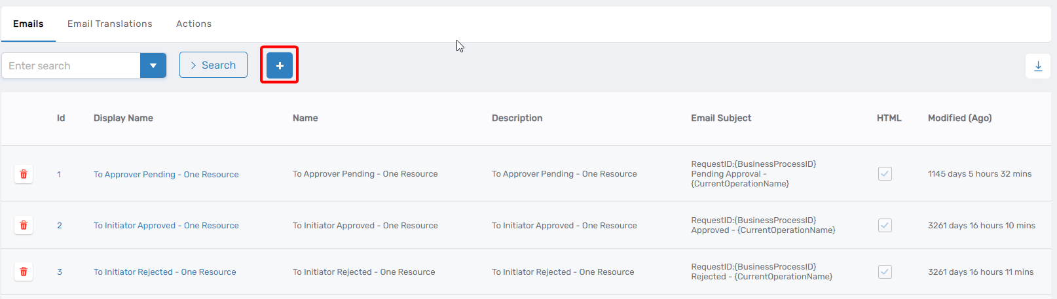Select the Emails tab
1057x299 pixels.
click(x=28, y=24)
